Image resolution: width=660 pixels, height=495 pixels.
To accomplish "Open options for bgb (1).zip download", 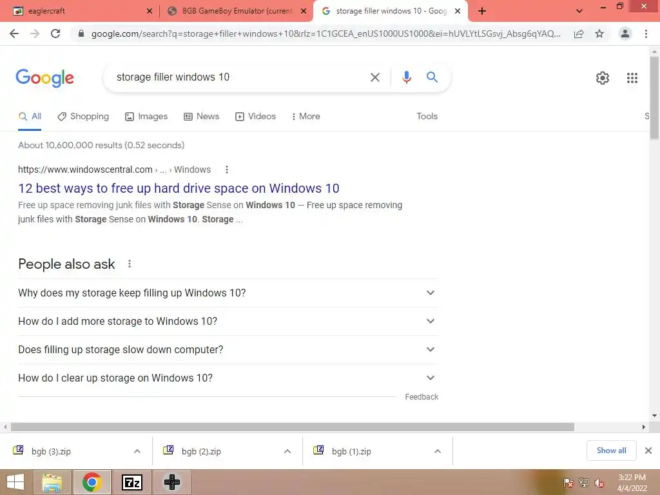I will click(x=438, y=451).
